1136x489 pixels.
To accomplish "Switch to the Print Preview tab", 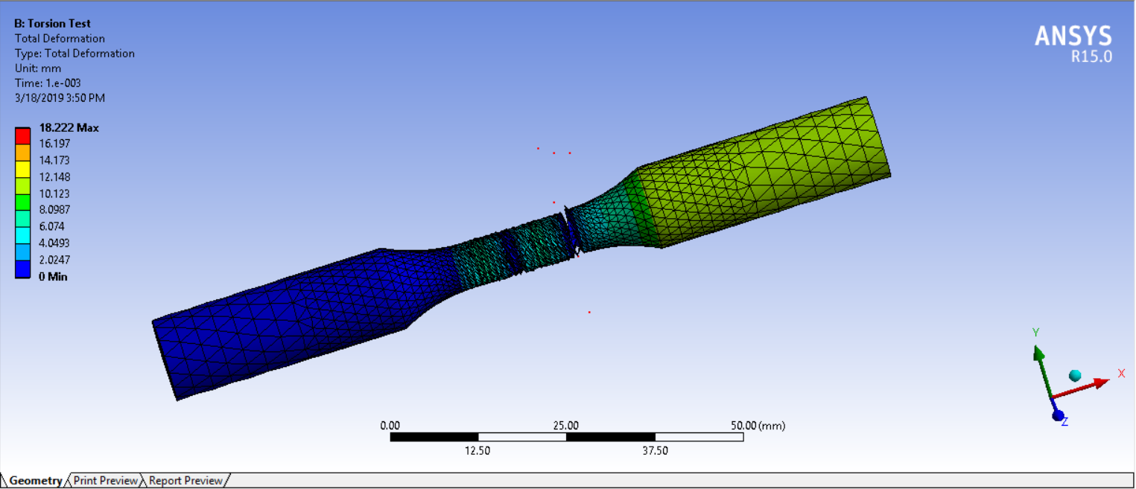I will (104, 480).
